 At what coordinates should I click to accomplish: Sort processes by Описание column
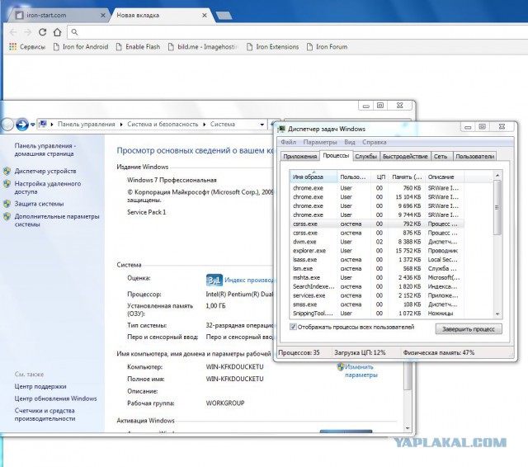[445, 177]
